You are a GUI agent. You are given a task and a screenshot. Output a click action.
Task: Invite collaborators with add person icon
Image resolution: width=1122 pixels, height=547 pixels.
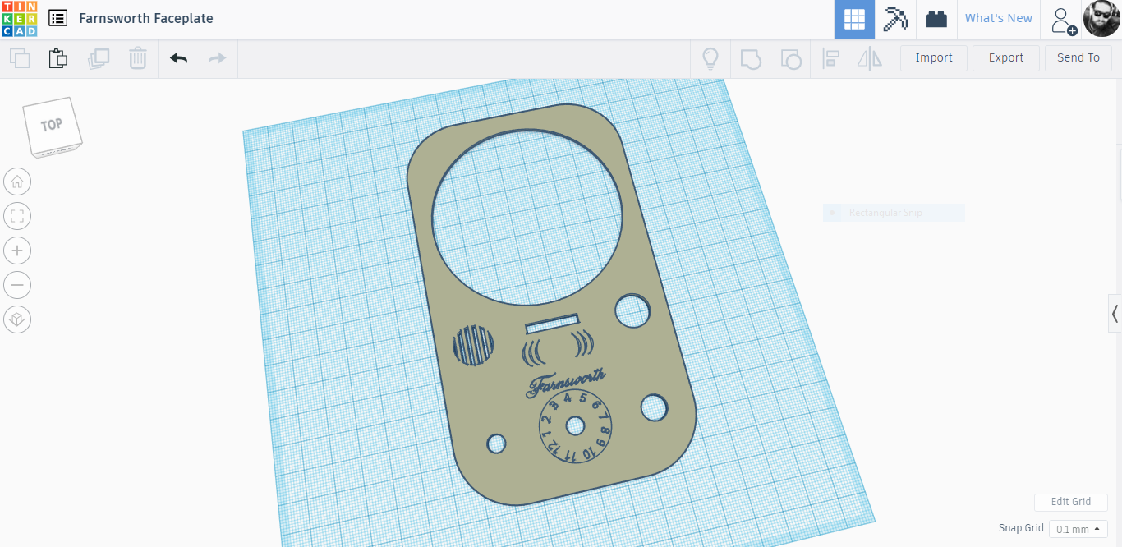tap(1063, 20)
